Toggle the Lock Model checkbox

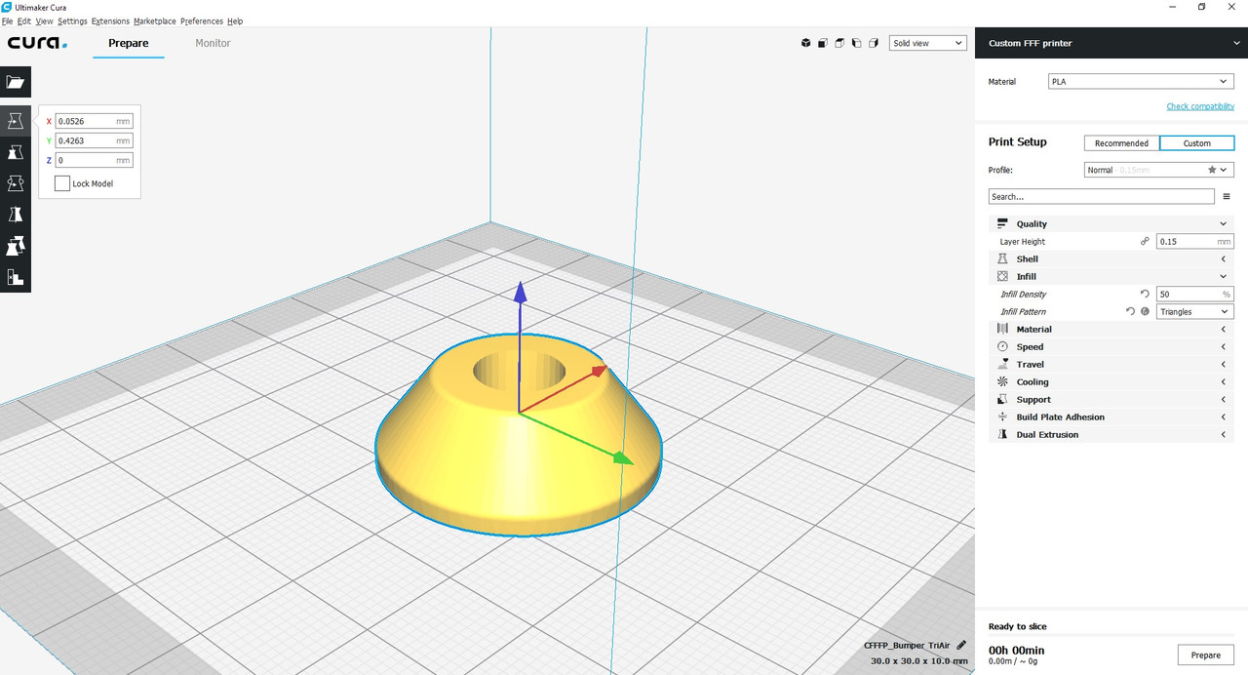pos(62,183)
